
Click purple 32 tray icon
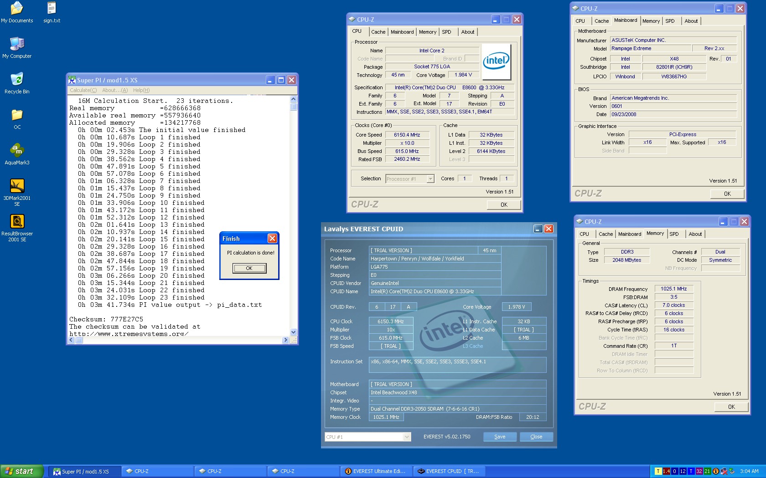pyautogui.click(x=699, y=471)
